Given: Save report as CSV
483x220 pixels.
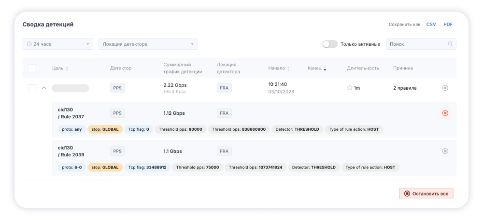Looking at the screenshot, I should click(x=431, y=25).
